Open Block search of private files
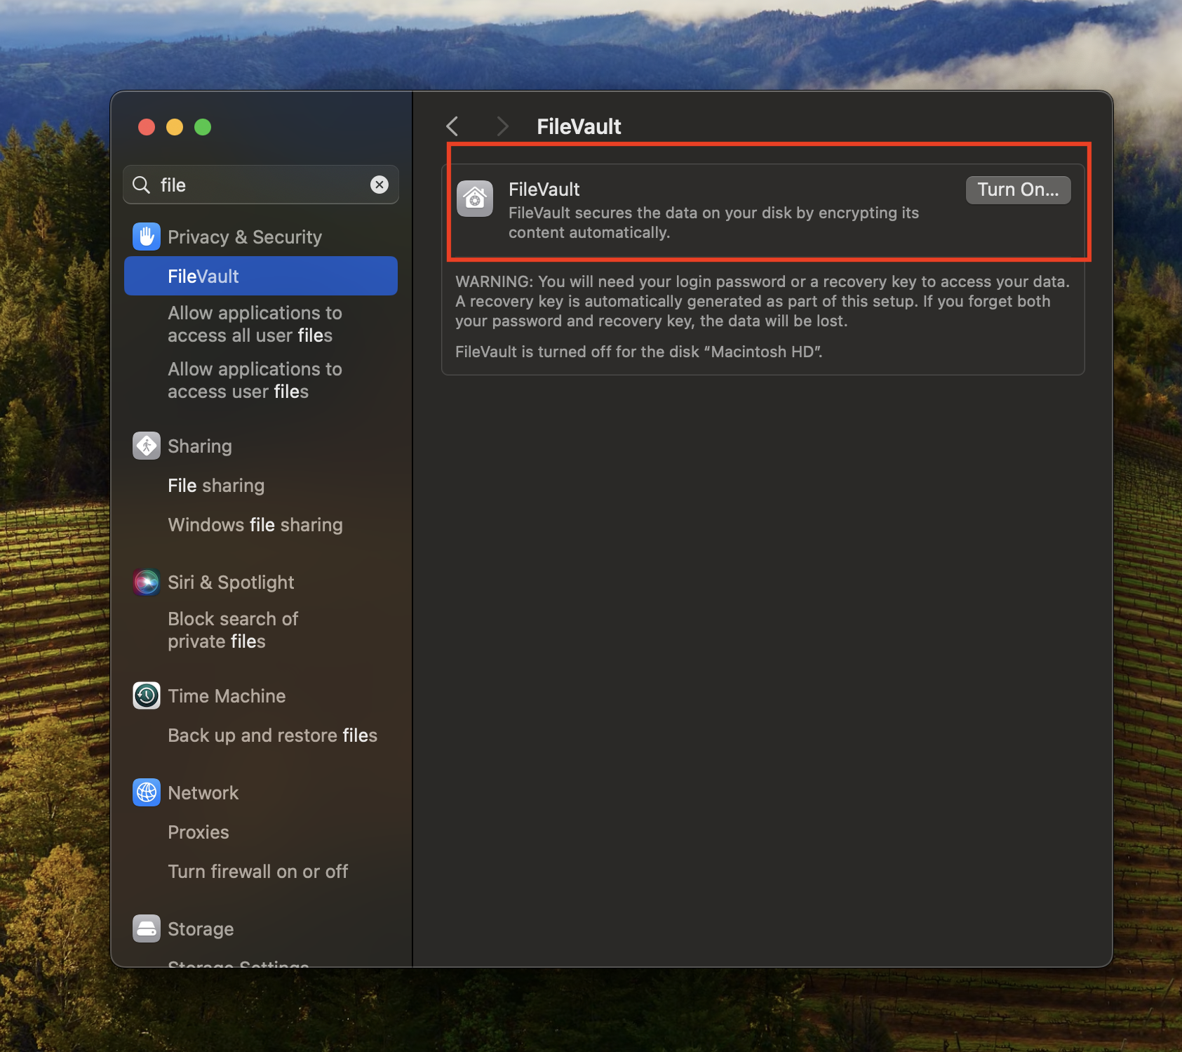Viewport: 1182px width, 1052px height. tap(233, 630)
